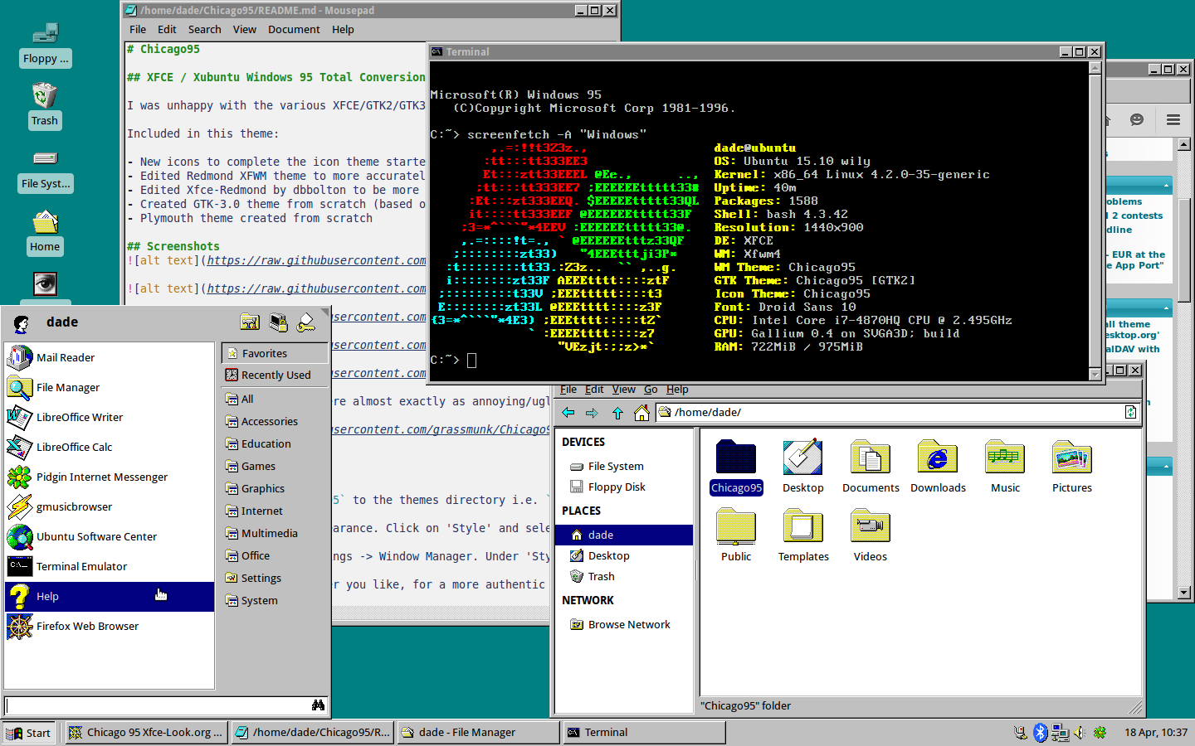
Task: Open the Document menu in Mousepad
Action: click(x=294, y=30)
